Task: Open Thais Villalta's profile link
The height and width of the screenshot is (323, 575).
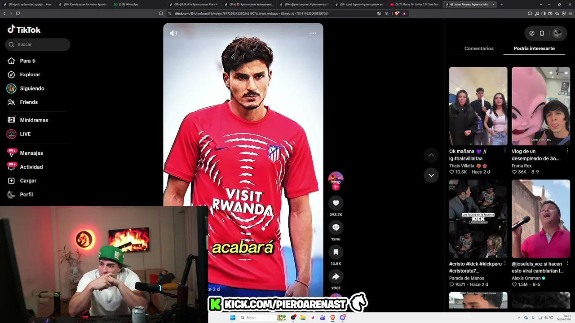Action: (x=468, y=166)
